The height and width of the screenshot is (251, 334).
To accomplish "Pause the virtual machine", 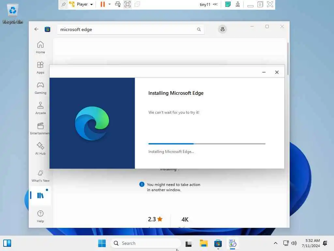I will [x=103, y=4].
